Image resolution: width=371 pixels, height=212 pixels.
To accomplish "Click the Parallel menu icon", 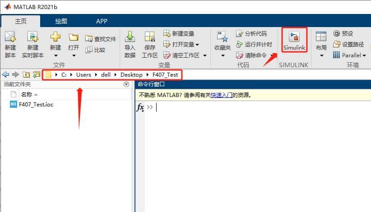I will (336, 55).
